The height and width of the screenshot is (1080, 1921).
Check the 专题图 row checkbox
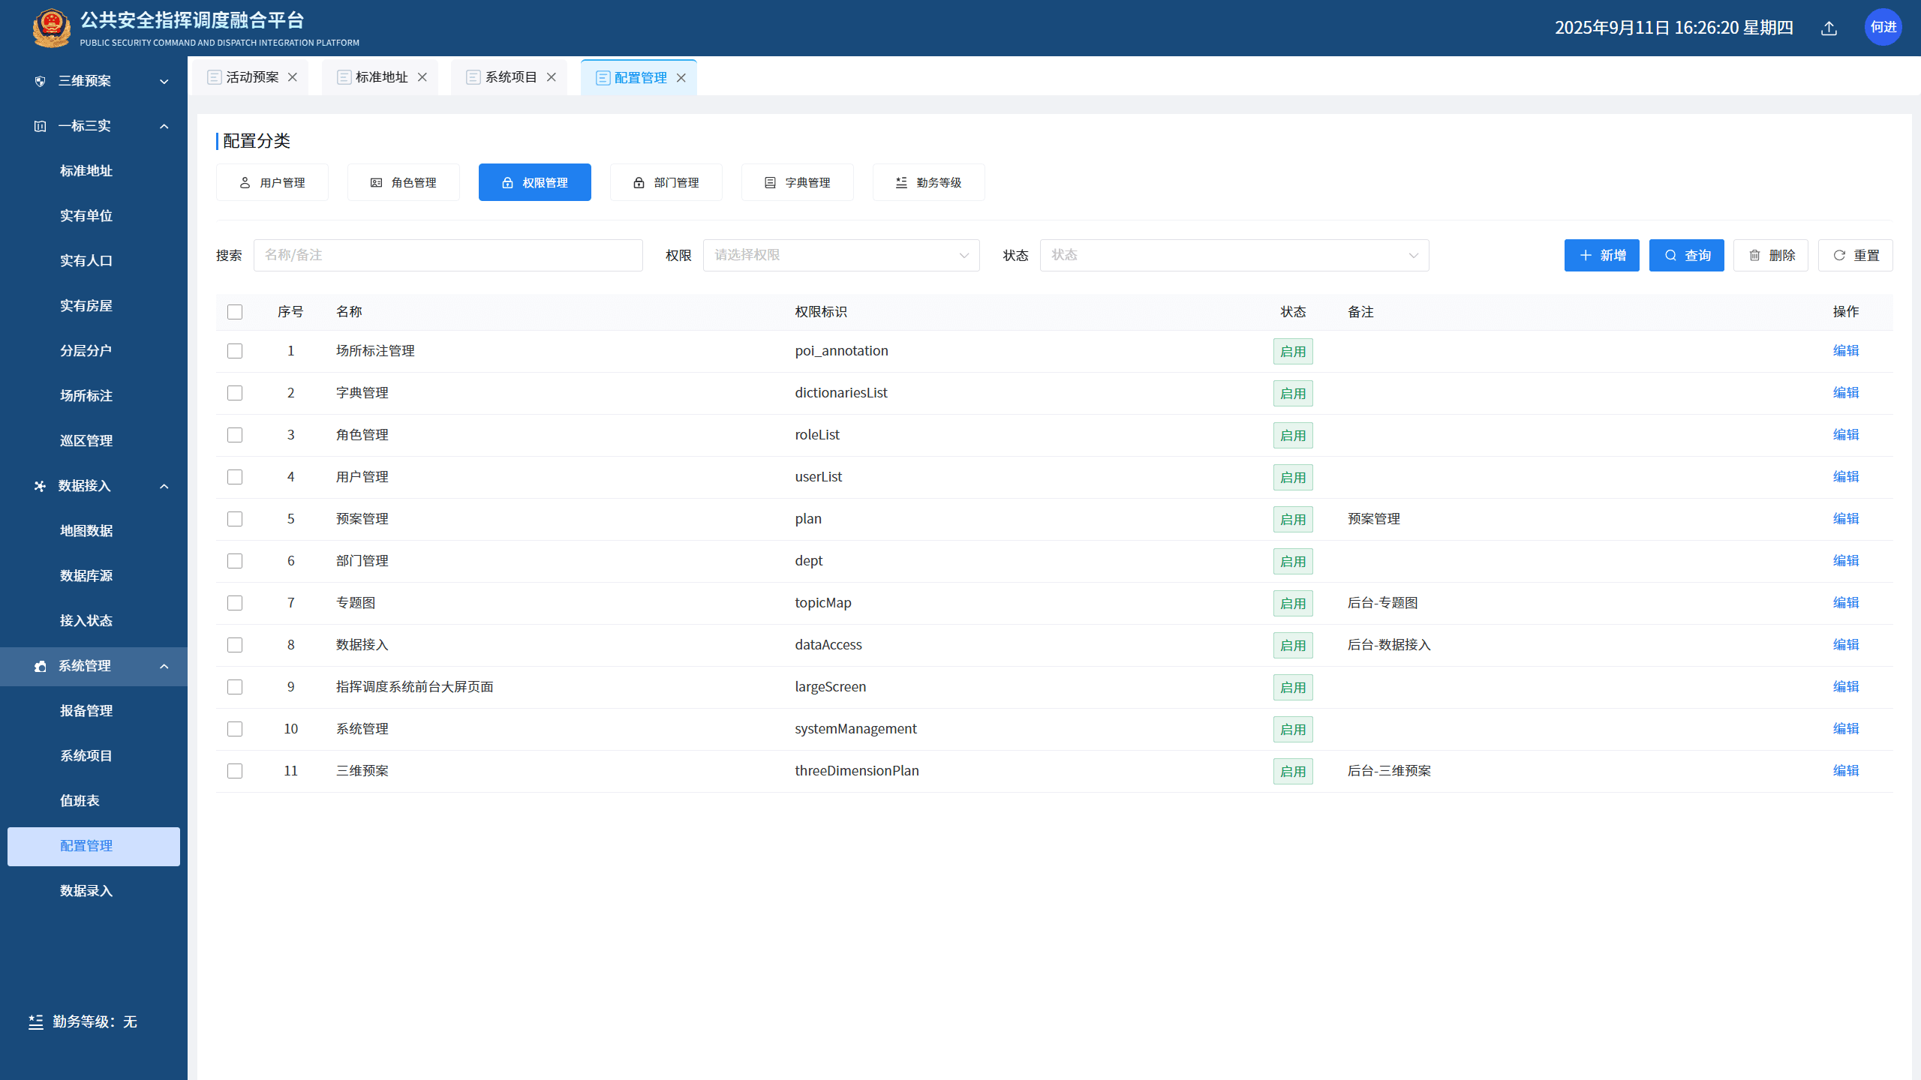235,603
